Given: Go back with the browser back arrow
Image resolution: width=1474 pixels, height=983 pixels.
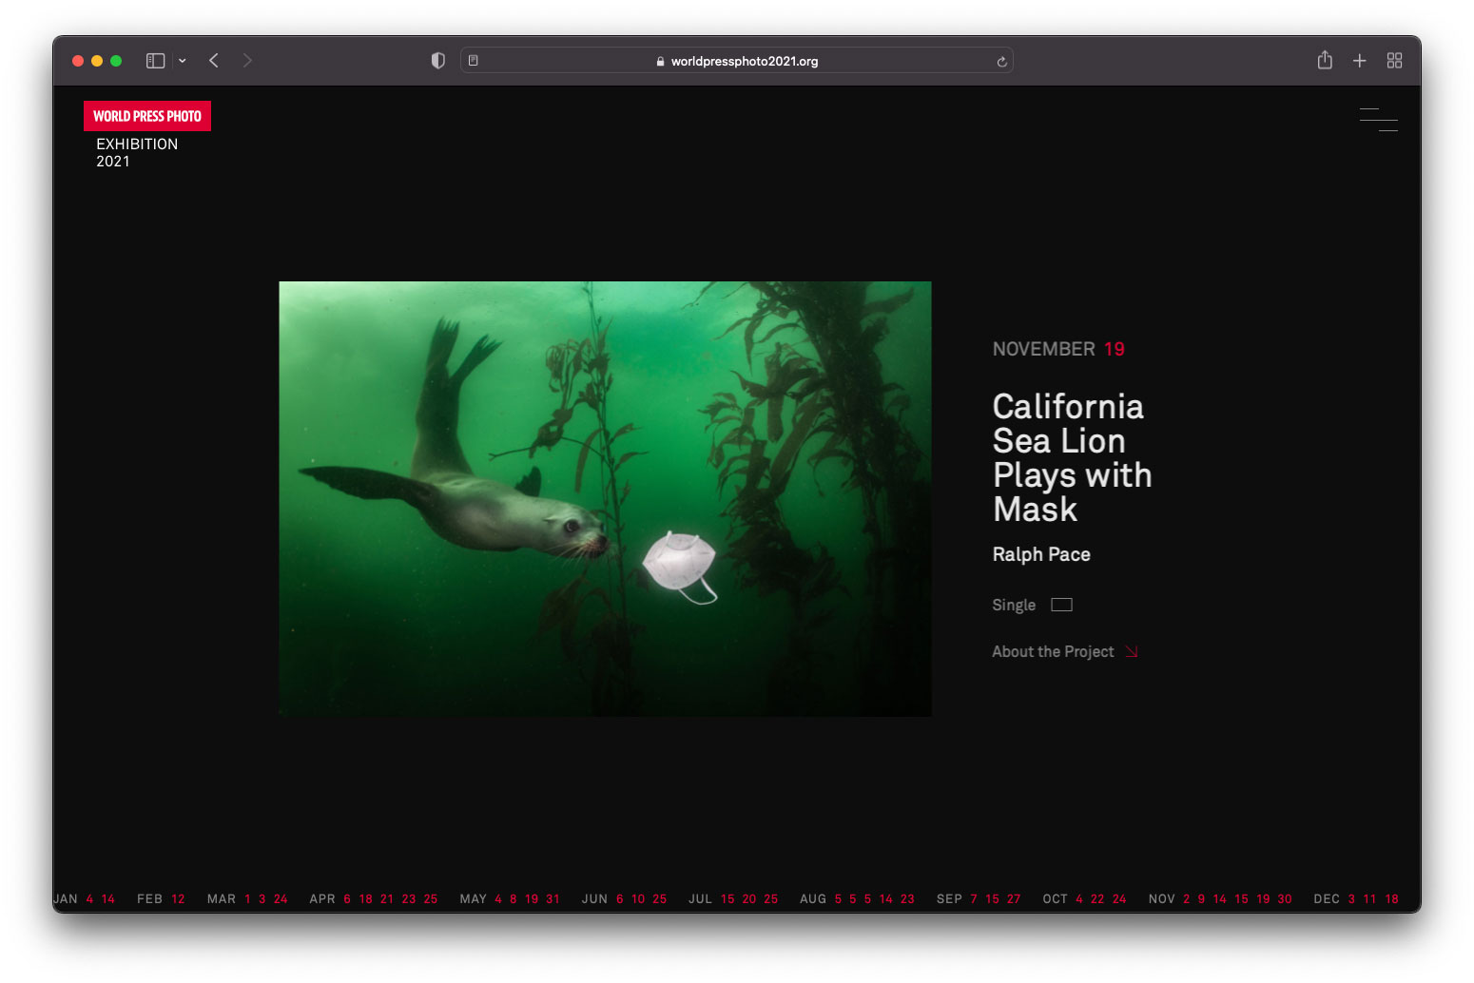Looking at the screenshot, I should pyautogui.click(x=214, y=61).
